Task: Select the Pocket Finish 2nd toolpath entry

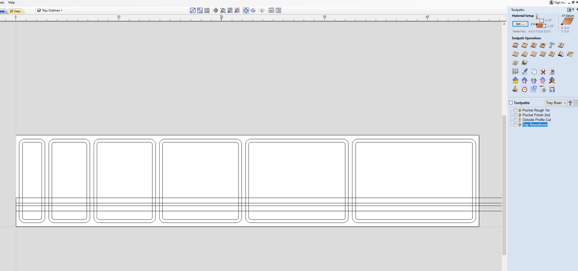Action: 536,115
